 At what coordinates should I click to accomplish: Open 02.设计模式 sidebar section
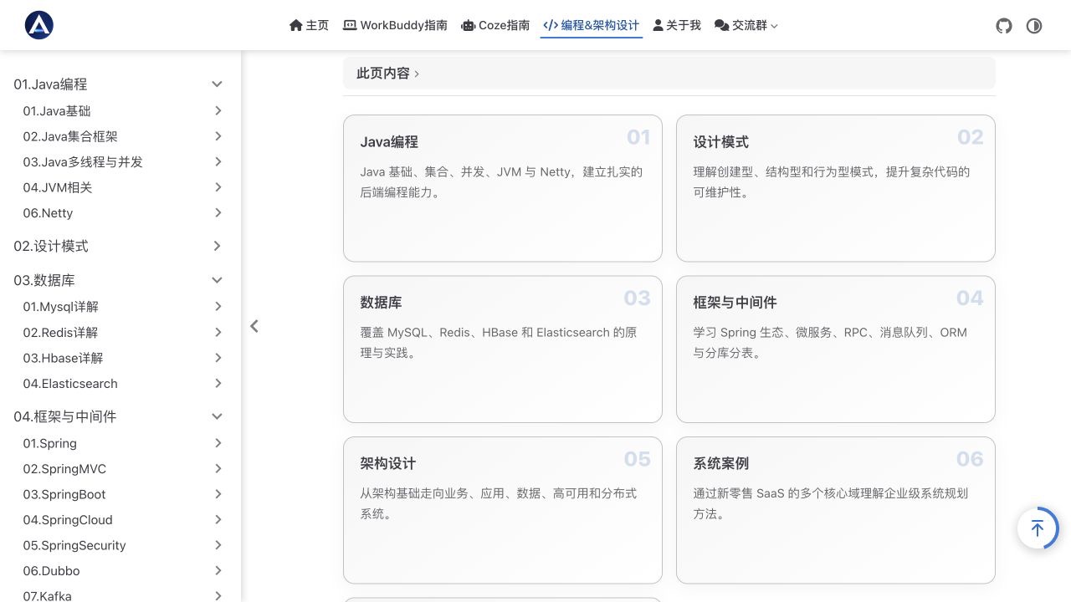point(51,246)
